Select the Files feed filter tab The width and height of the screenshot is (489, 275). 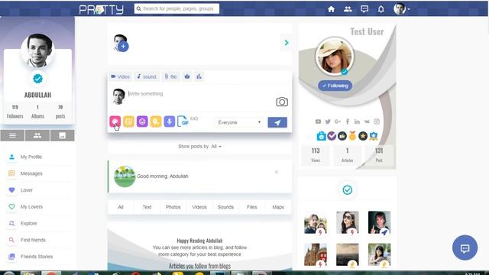click(251, 207)
